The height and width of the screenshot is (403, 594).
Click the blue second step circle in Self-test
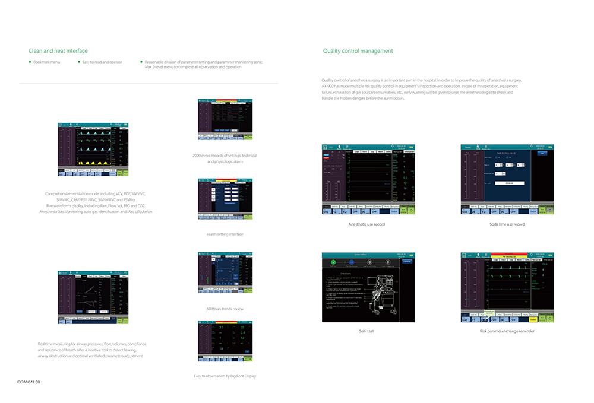[352, 261]
